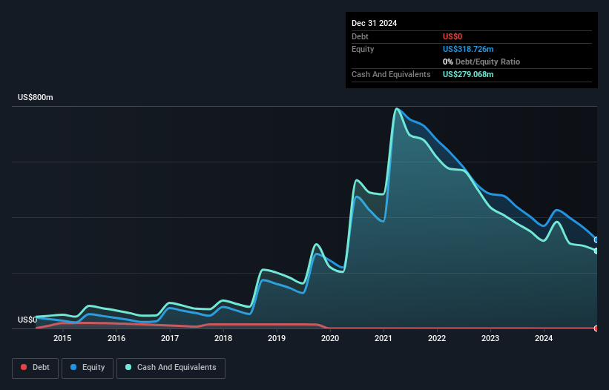Viewport: 609px width, 390px height.
Task: Select the 2015 x-axis label
Action: pyautogui.click(x=62, y=338)
